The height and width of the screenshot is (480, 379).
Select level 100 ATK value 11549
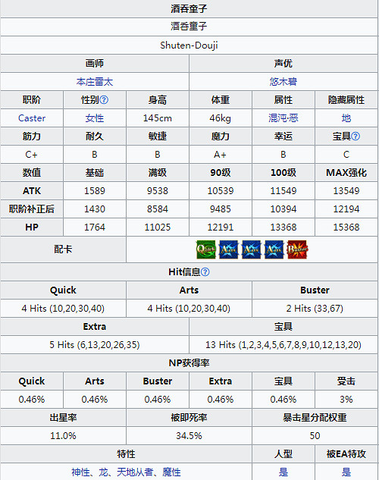(x=283, y=191)
